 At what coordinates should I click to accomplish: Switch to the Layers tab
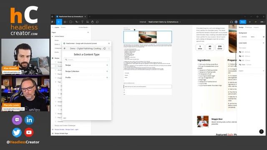57,27
